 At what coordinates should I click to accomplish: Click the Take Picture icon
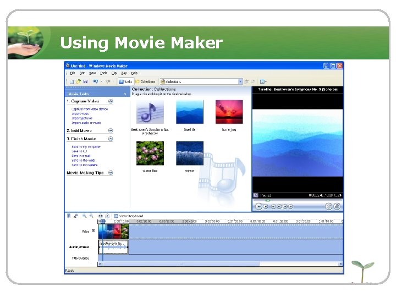[x=337, y=207]
